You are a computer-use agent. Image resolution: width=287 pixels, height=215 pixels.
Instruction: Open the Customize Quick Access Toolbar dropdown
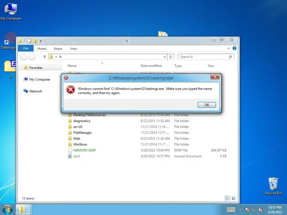pyautogui.click(x=41, y=41)
